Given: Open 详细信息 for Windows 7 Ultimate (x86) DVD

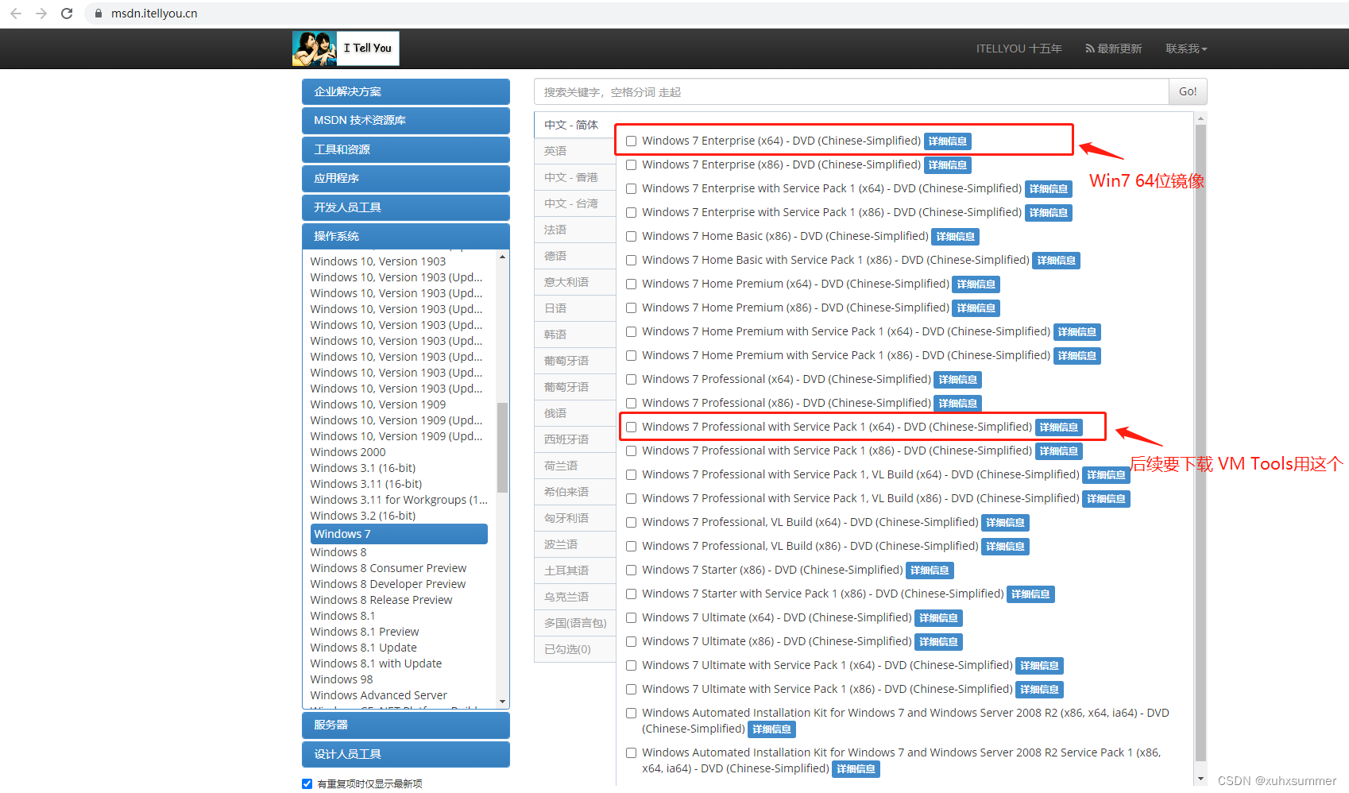Looking at the screenshot, I should (x=938, y=642).
